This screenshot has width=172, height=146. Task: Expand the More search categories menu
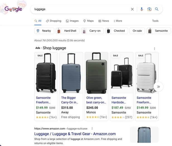[x=118, y=21]
